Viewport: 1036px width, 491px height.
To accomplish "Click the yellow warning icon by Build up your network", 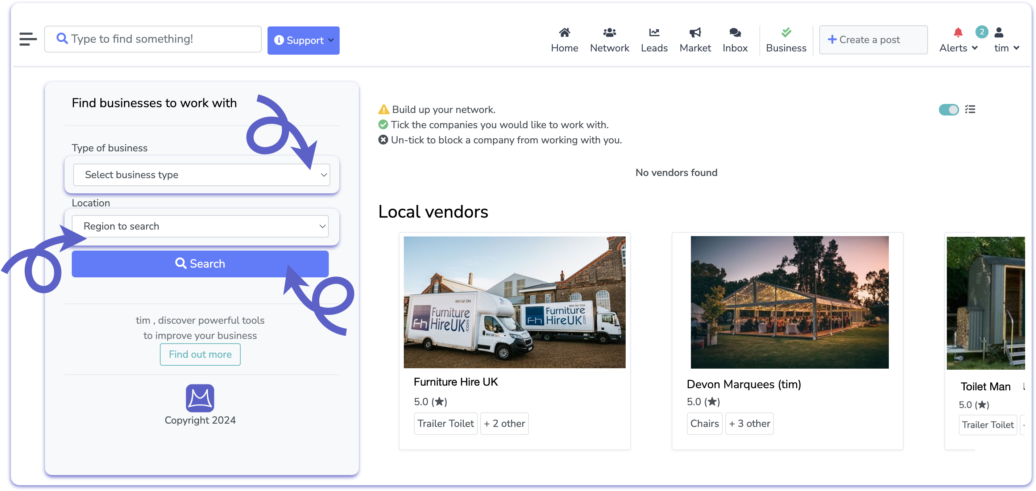I will 383,109.
